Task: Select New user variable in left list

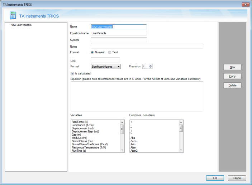Action: [21, 25]
